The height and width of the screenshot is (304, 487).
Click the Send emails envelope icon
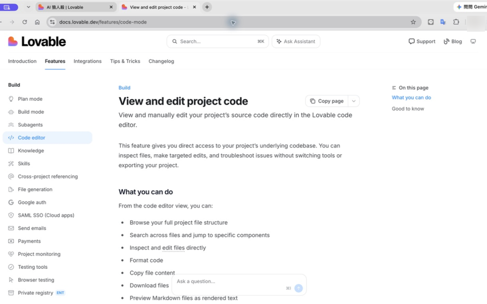(11, 228)
